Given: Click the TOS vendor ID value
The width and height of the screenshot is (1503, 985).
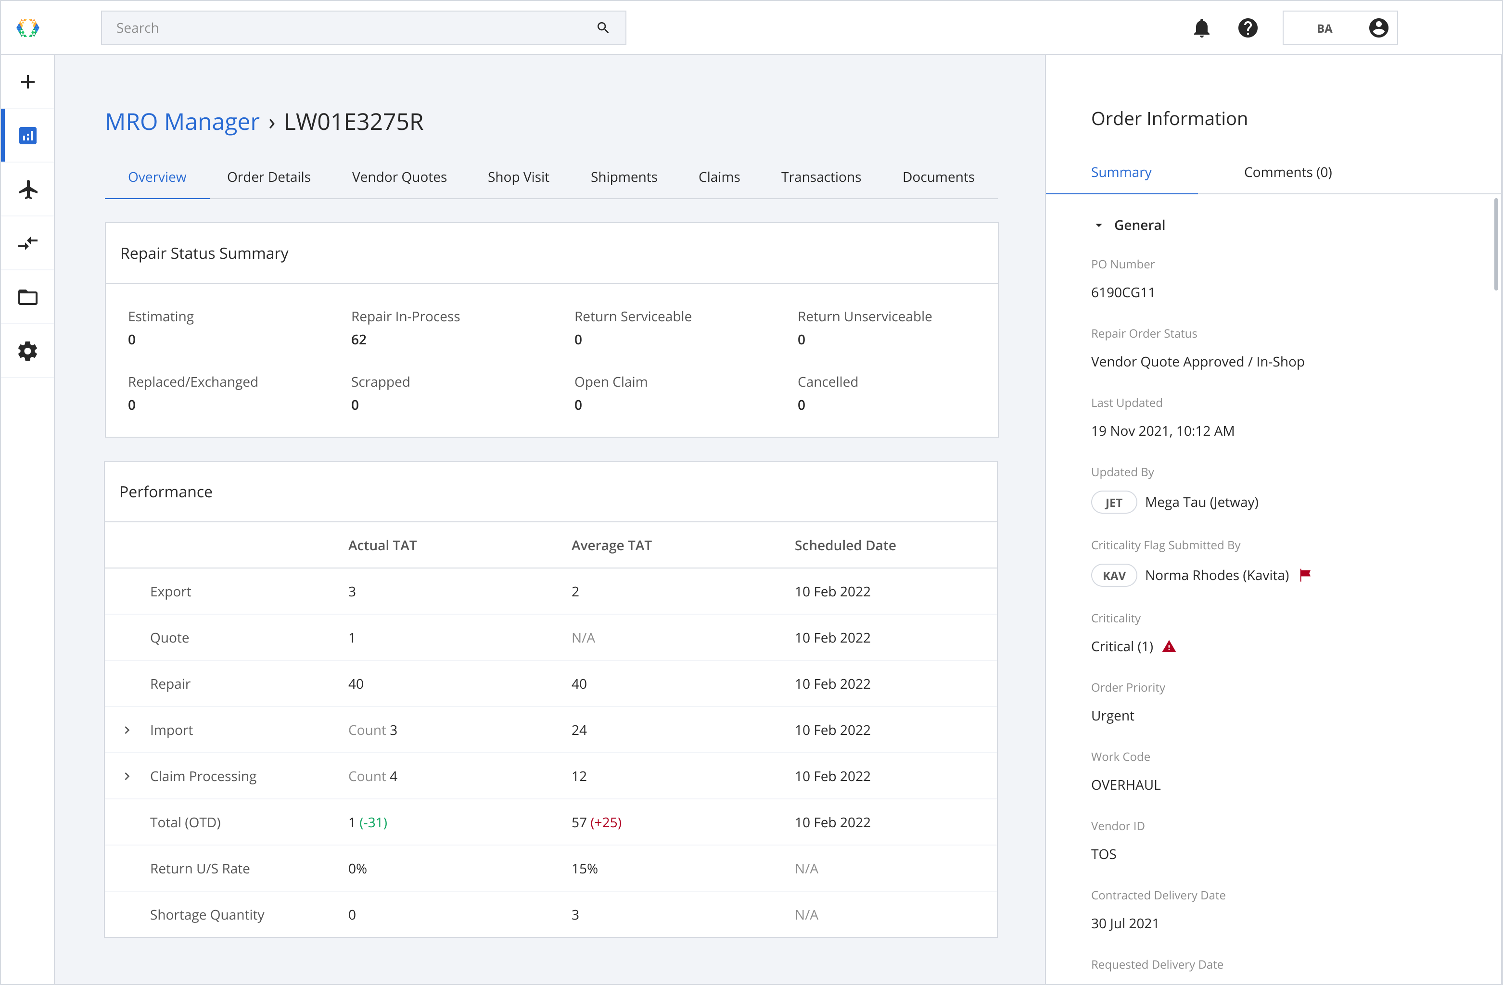Looking at the screenshot, I should click(1103, 854).
